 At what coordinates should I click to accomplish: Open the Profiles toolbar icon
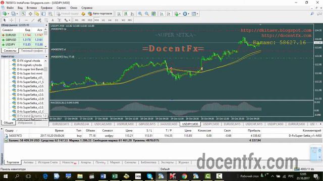coord(14,14)
